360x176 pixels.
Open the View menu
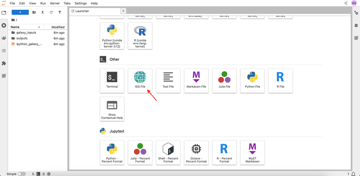32,4
